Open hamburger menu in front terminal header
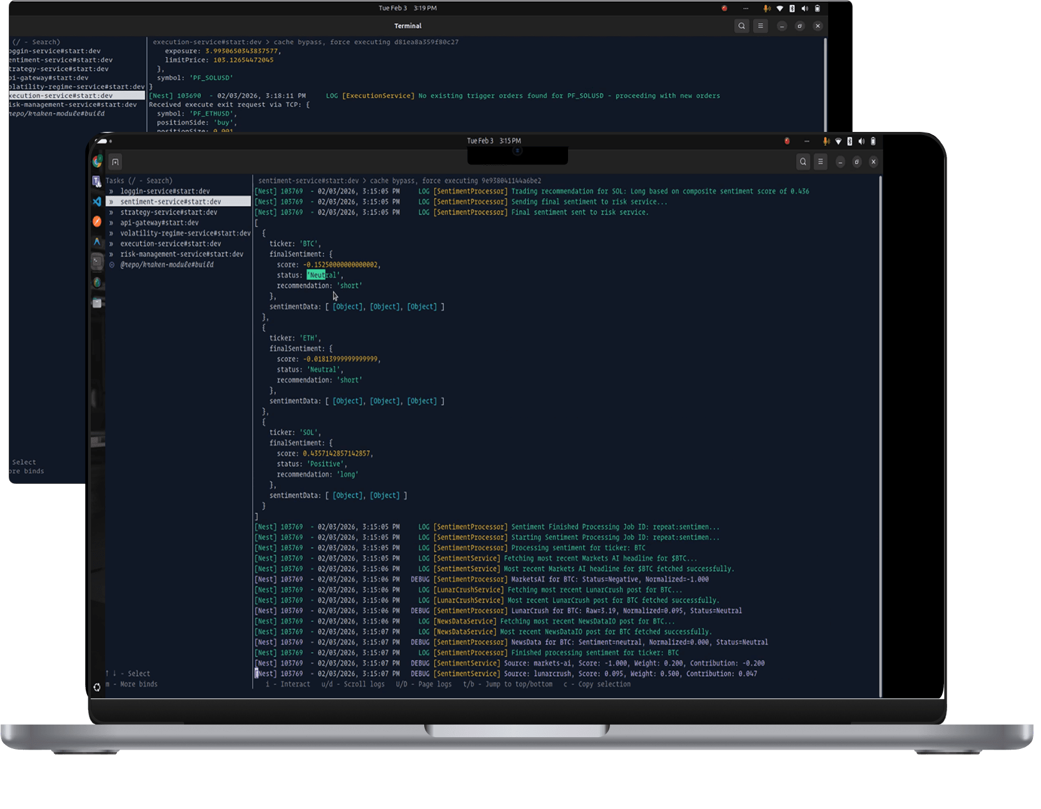This screenshot has height=809, width=1041. (x=820, y=162)
